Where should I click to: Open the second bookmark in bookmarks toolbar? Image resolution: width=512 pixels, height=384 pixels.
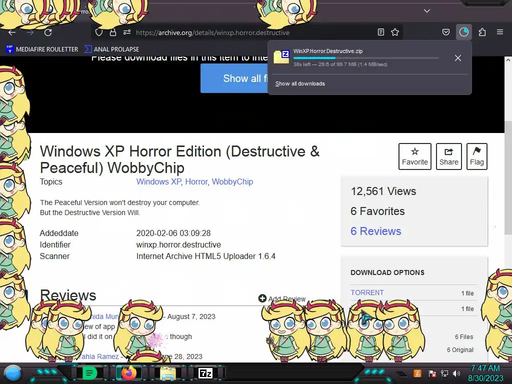pos(112,49)
